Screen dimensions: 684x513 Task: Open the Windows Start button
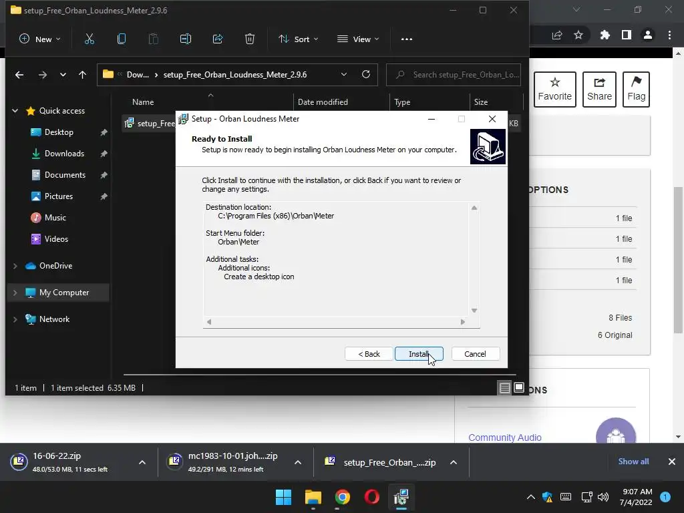[283, 497]
